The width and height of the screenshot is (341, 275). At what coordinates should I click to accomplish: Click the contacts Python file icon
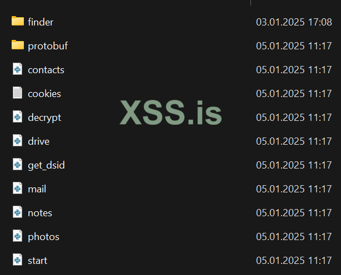pos(18,69)
